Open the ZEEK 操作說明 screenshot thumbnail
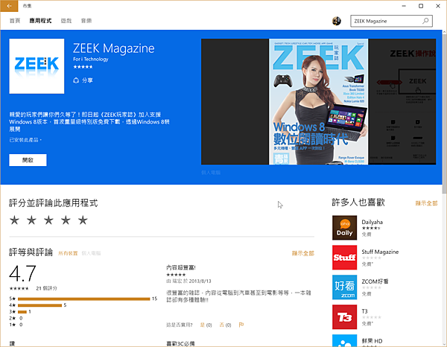Viewport: 447px width, 347px height. (x=402, y=102)
